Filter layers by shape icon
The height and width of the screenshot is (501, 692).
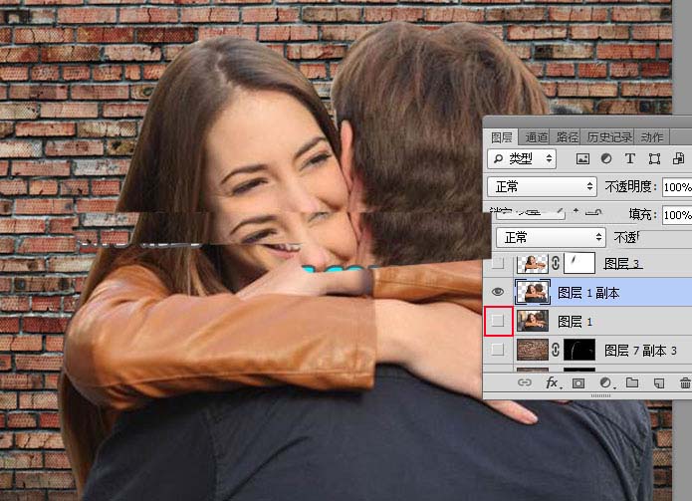pyautogui.click(x=654, y=159)
